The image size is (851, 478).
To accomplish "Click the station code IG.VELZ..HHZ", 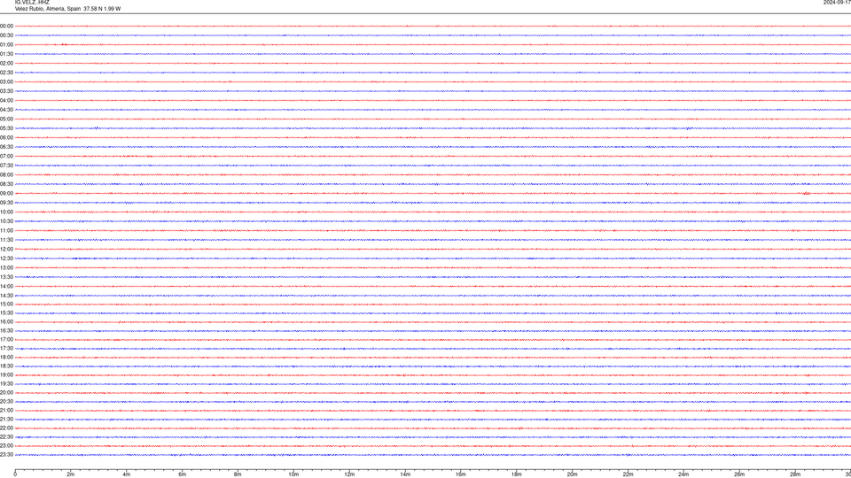I will (32, 3).
